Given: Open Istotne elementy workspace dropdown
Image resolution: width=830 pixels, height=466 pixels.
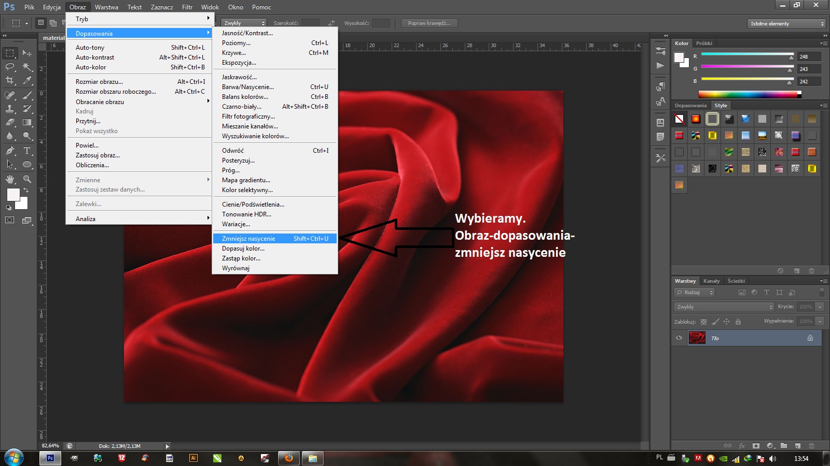Looking at the screenshot, I should (786, 23).
